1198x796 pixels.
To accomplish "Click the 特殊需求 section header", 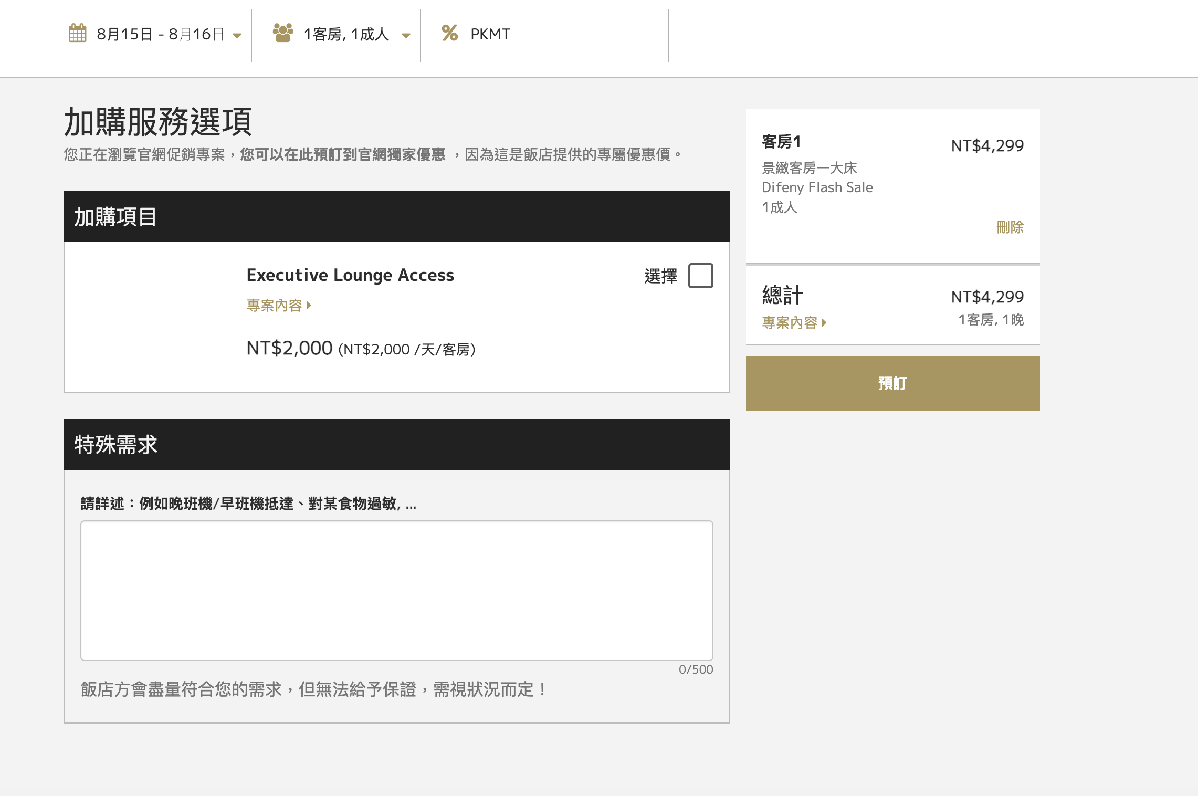I will click(397, 445).
